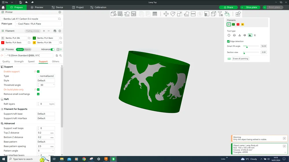Screen dimensions: 289x162
Task: Choose the sphere brush tool type
Action: click(234, 35)
